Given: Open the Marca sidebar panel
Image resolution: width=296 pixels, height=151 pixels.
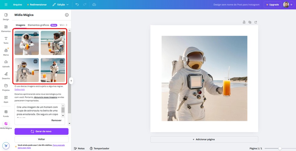Looking at the screenshot, I should (x=6, y=52).
